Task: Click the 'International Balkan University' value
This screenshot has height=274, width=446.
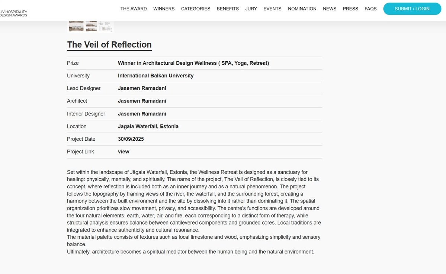Action: click(x=155, y=76)
